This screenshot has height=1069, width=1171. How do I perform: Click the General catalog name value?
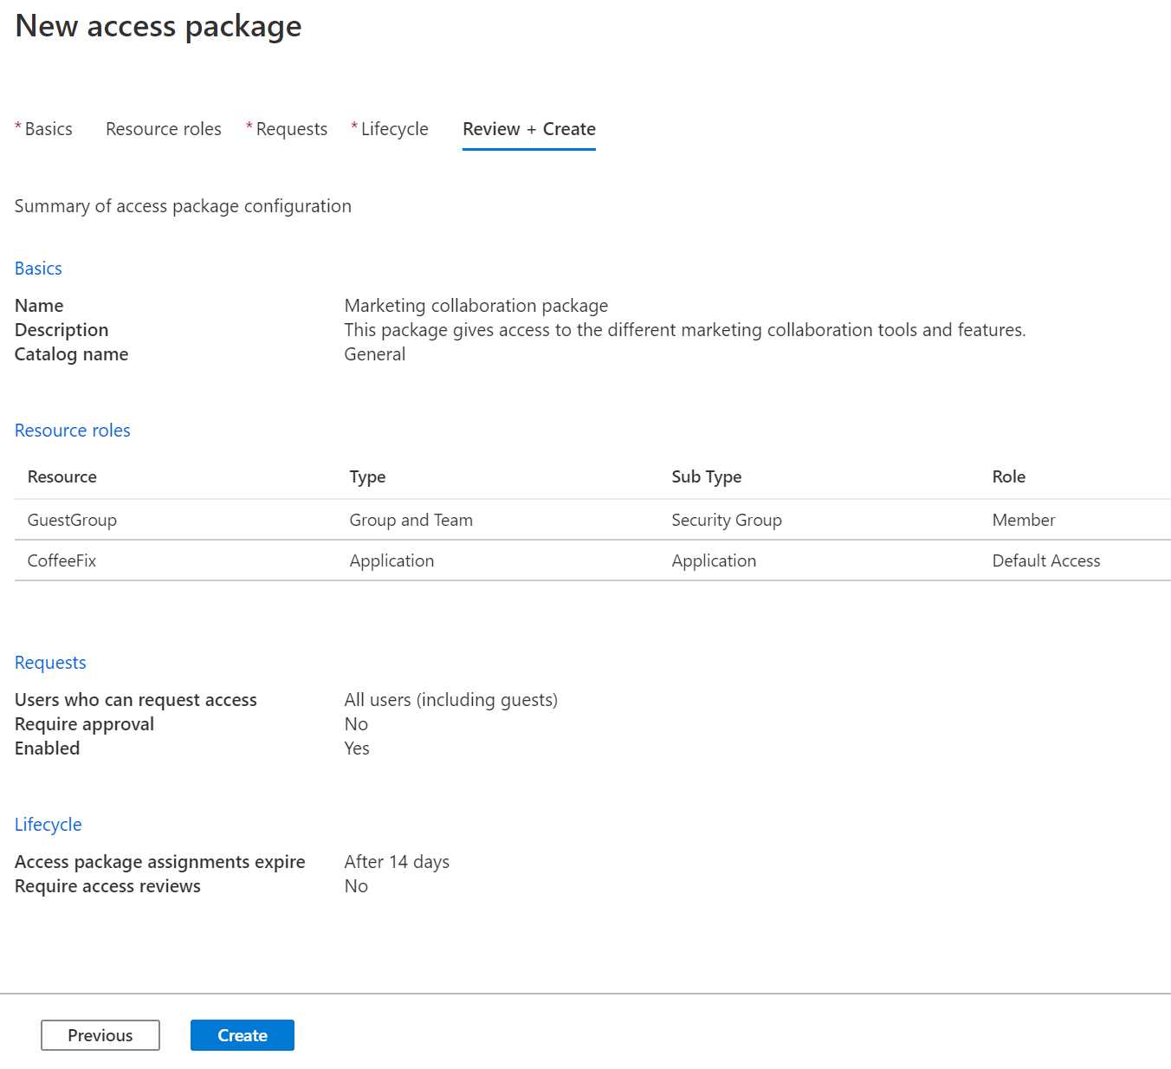(374, 353)
